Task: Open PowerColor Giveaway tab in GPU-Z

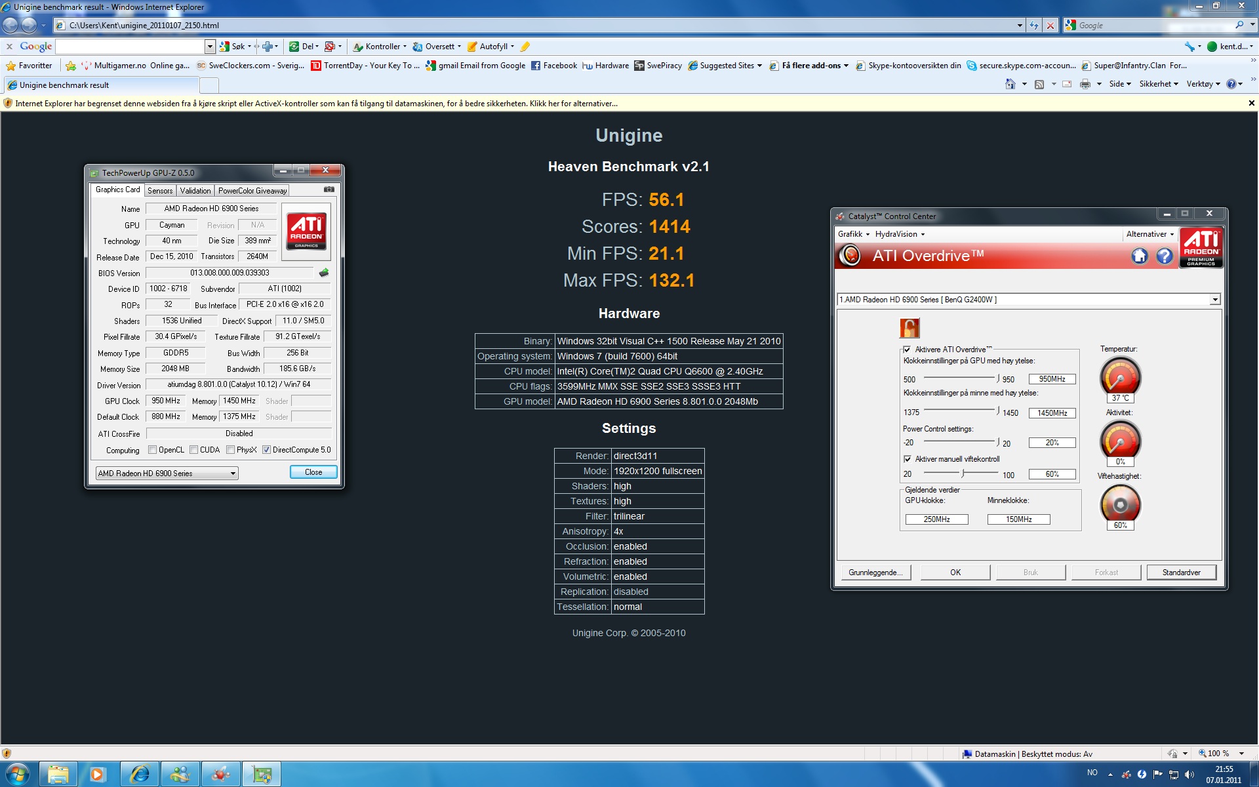Action: point(252,191)
